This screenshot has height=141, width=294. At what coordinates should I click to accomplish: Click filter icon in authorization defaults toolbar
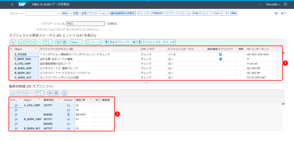pos(38,93)
